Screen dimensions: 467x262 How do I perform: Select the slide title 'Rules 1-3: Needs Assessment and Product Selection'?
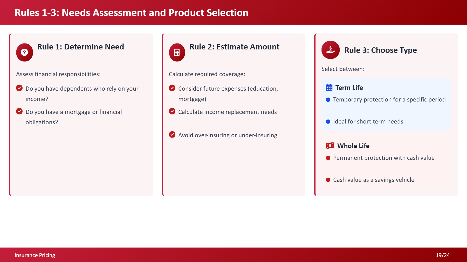tap(132, 13)
